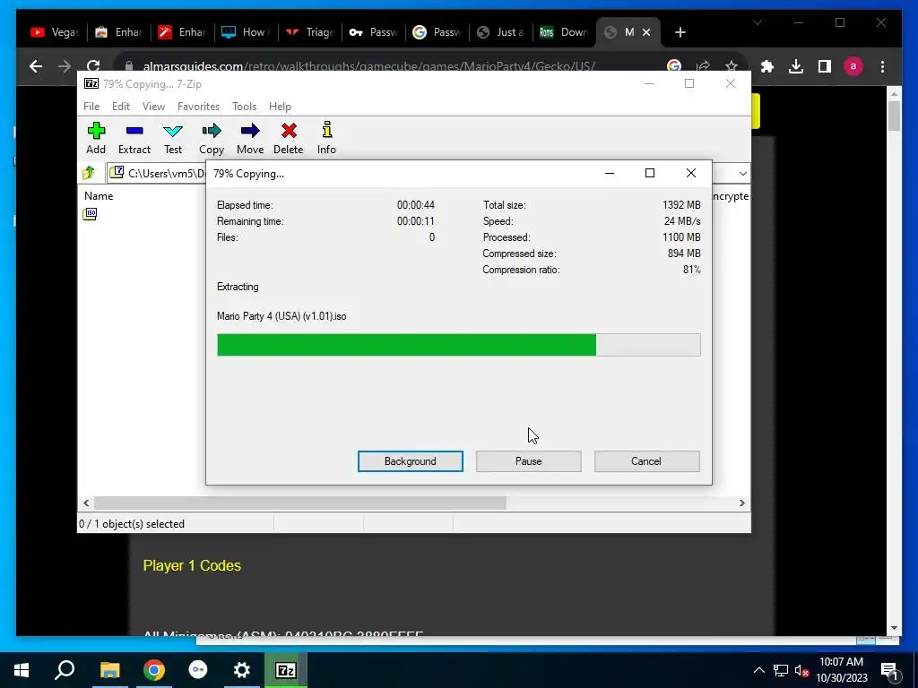
Task: Reload the Chrome page
Action: tap(93, 66)
